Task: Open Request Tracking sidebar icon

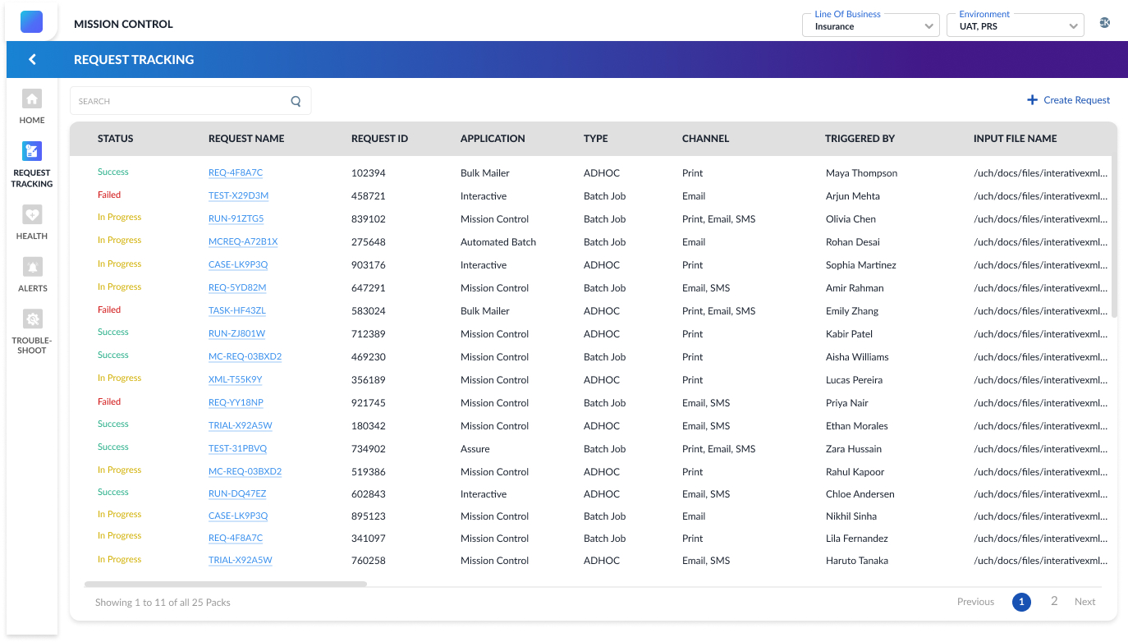Action: [x=32, y=151]
